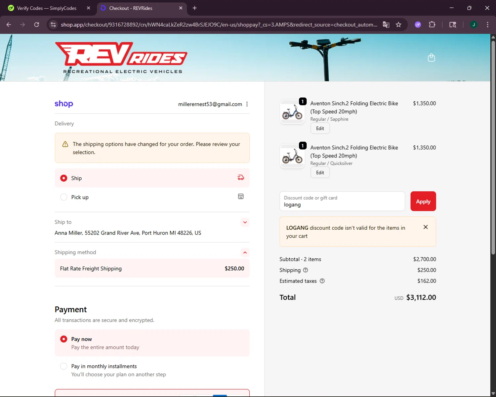
Task: Collapse the Shipping method section
Action: 245,252
